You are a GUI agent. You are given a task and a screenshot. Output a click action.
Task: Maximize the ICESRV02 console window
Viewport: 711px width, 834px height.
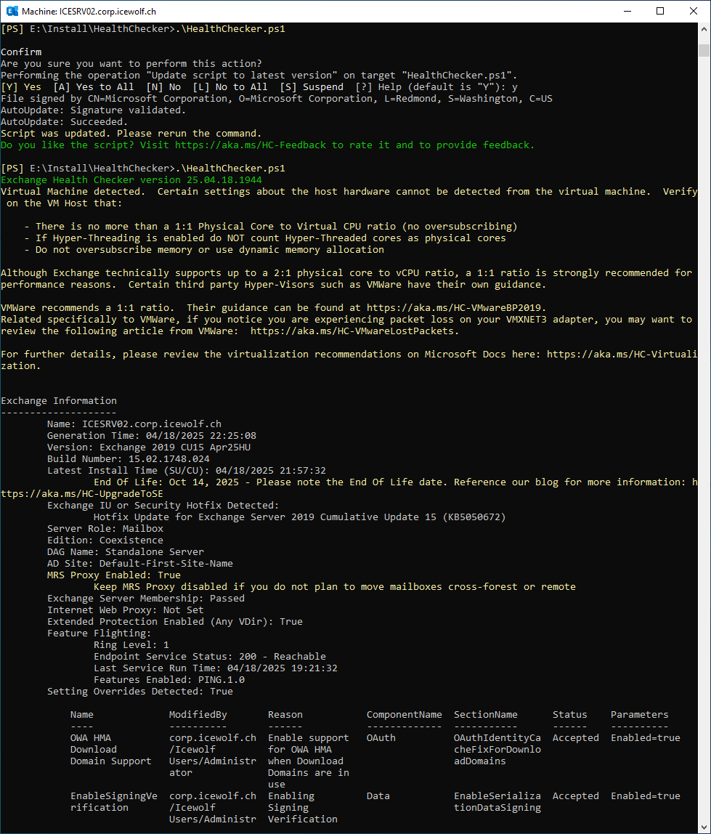[660, 11]
